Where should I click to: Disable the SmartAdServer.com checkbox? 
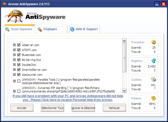(19, 69)
